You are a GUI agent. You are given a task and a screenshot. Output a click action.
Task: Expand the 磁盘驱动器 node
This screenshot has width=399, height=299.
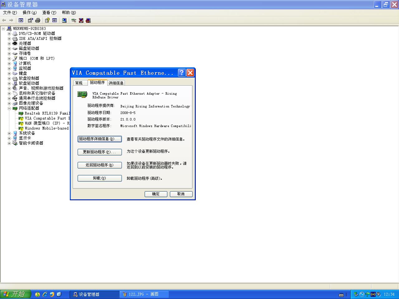9,49
